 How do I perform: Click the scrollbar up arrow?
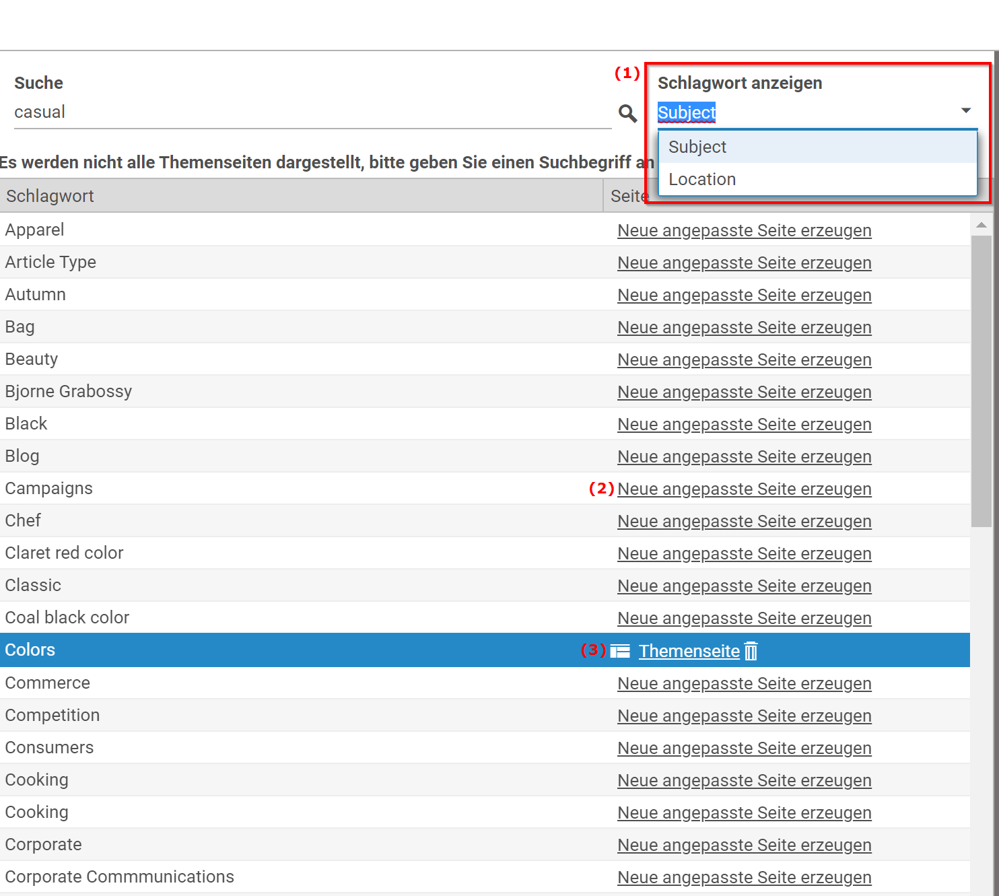[981, 225]
